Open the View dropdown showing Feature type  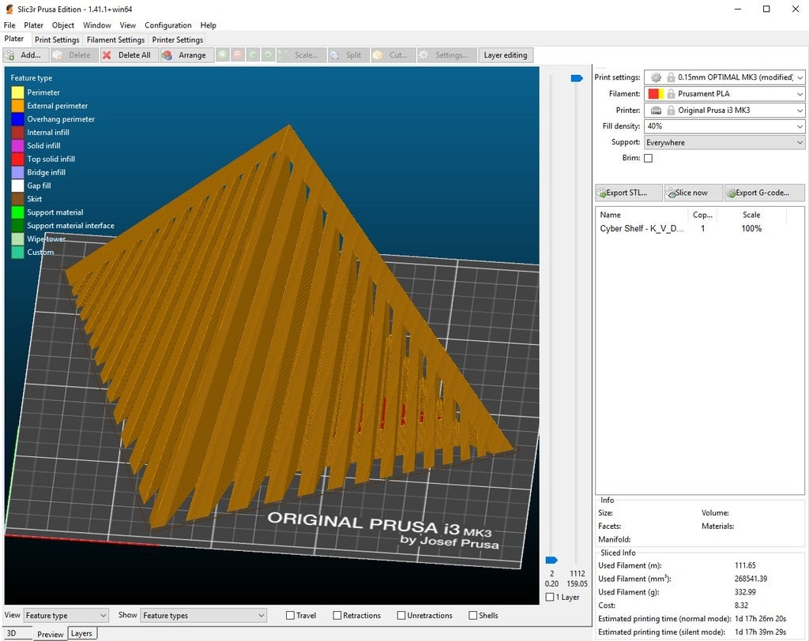coord(66,616)
